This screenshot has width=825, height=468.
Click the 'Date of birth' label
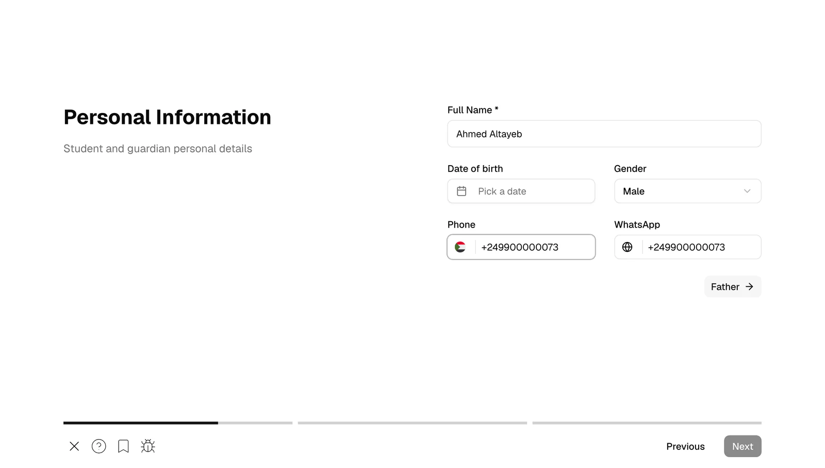click(475, 169)
